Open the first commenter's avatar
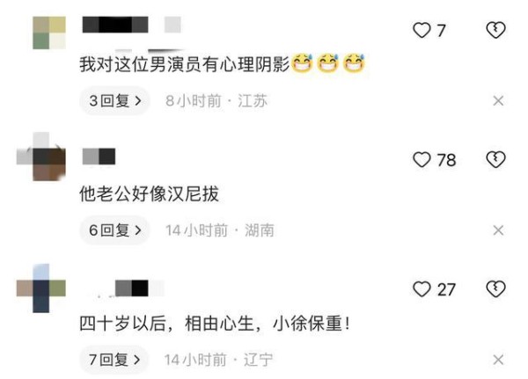Screen dimensions: 528x379 pos(49,33)
